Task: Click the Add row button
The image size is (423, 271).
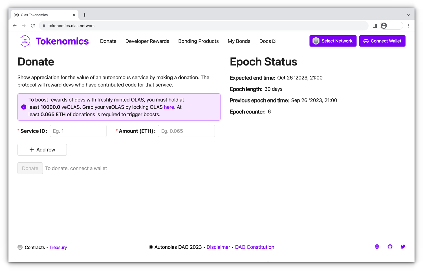Action: coord(42,150)
